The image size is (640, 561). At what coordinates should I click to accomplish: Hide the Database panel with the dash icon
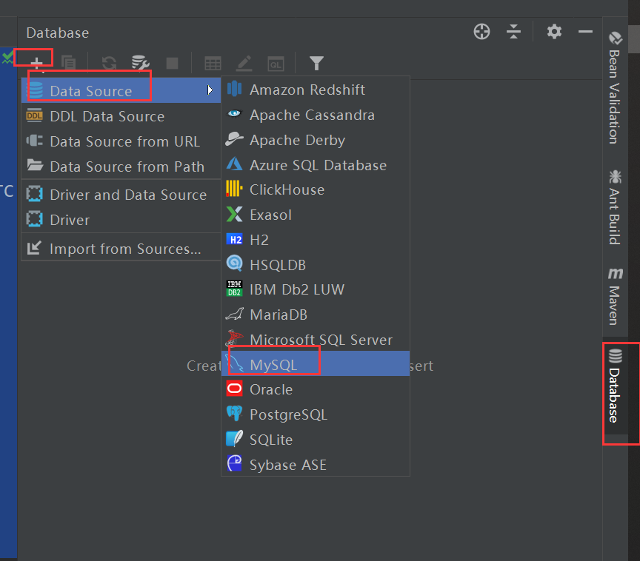point(585,31)
